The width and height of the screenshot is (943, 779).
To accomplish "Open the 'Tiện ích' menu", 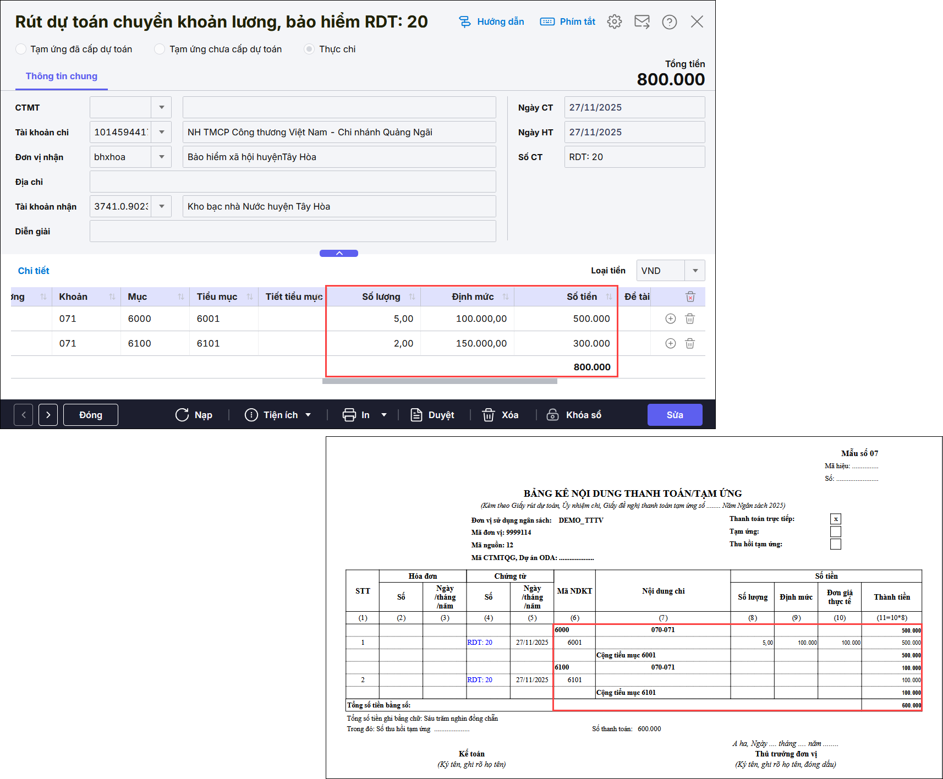I will click(x=278, y=415).
